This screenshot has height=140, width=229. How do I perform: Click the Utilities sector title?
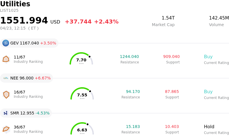[15, 4]
